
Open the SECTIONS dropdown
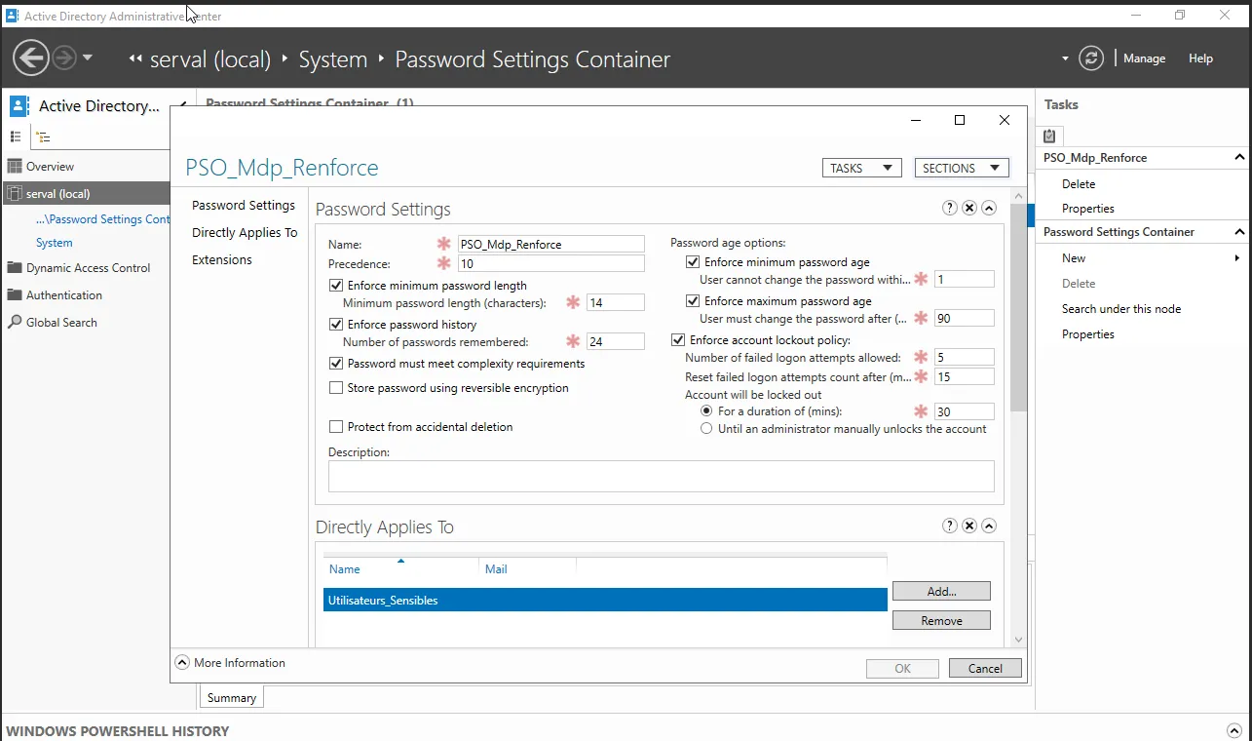click(962, 168)
